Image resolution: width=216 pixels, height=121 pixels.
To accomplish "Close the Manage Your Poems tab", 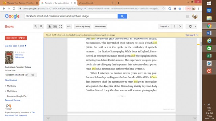I will [x=37, y=3].
